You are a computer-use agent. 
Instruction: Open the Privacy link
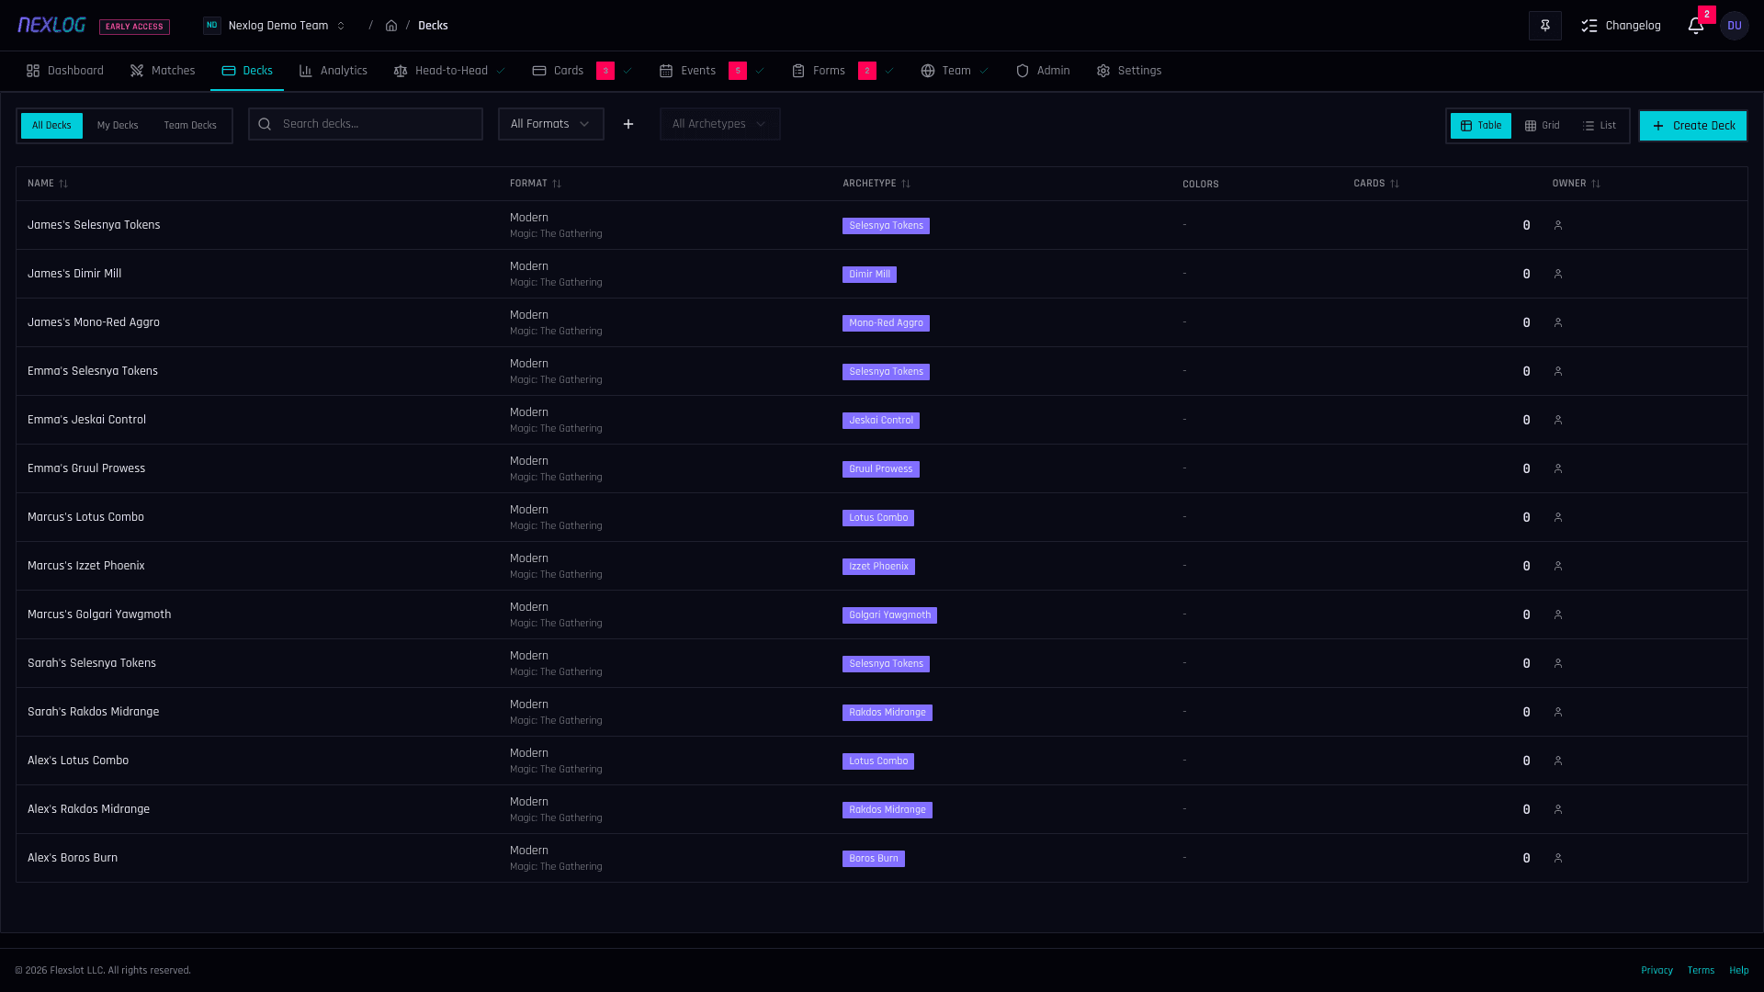click(1657, 970)
